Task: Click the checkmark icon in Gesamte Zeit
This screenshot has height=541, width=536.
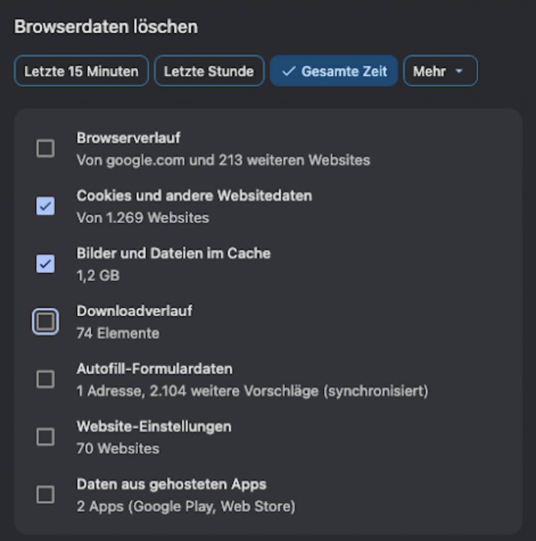Action: [x=289, y=71]
